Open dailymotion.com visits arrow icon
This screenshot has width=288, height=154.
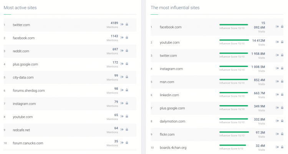[277, 121]
